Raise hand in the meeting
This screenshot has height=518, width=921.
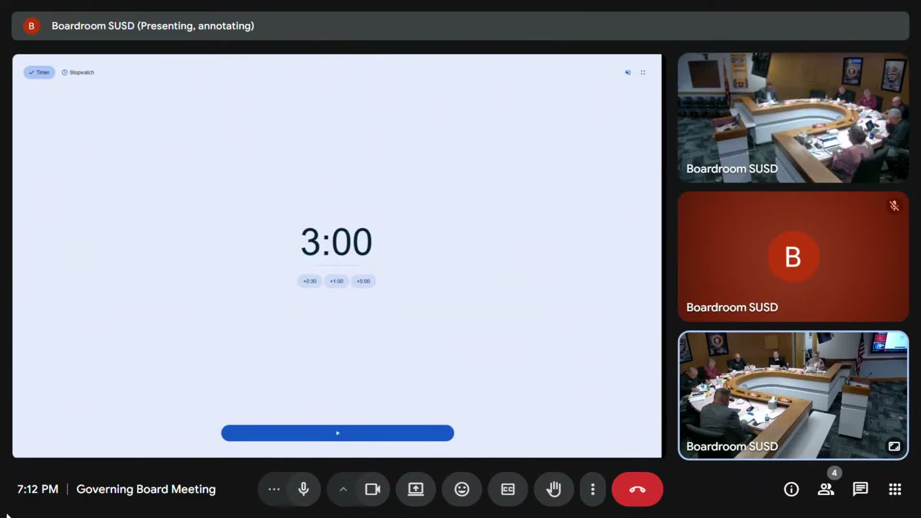554,489
